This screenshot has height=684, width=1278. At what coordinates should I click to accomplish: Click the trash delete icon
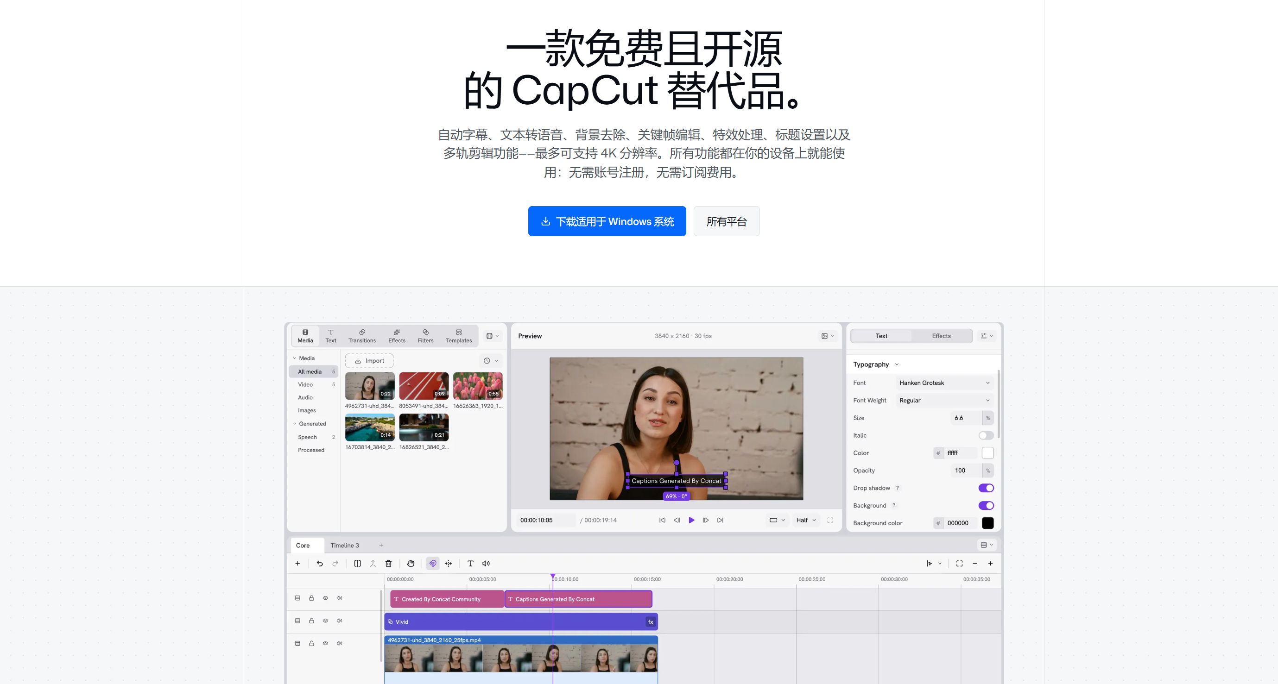388,564
